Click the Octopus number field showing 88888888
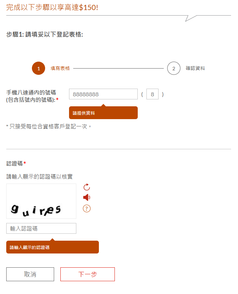The width and height of the screenshot is (238, 294). click(103, 94)
